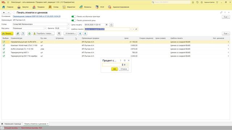
Task: Open the header Еще menu
Action: pos(226,17)
